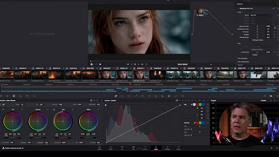Adjust the Defringe Radius slider
Viewport: 279px width, 157px height.
[257, 38]
